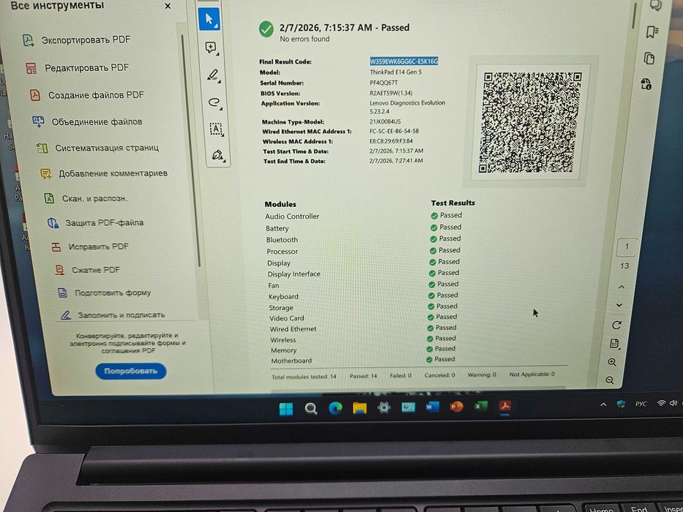
Task: Launch Microsoft Edge from taskbar
Action: [x=335, y=408]
